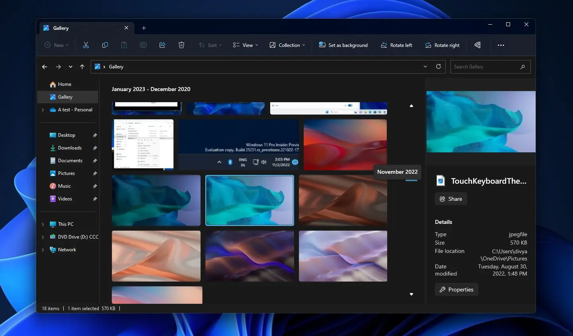Viewport: 573px width, 336px height.
Task: Click the feedback icon on the toolbar
Action: point(477,45)
